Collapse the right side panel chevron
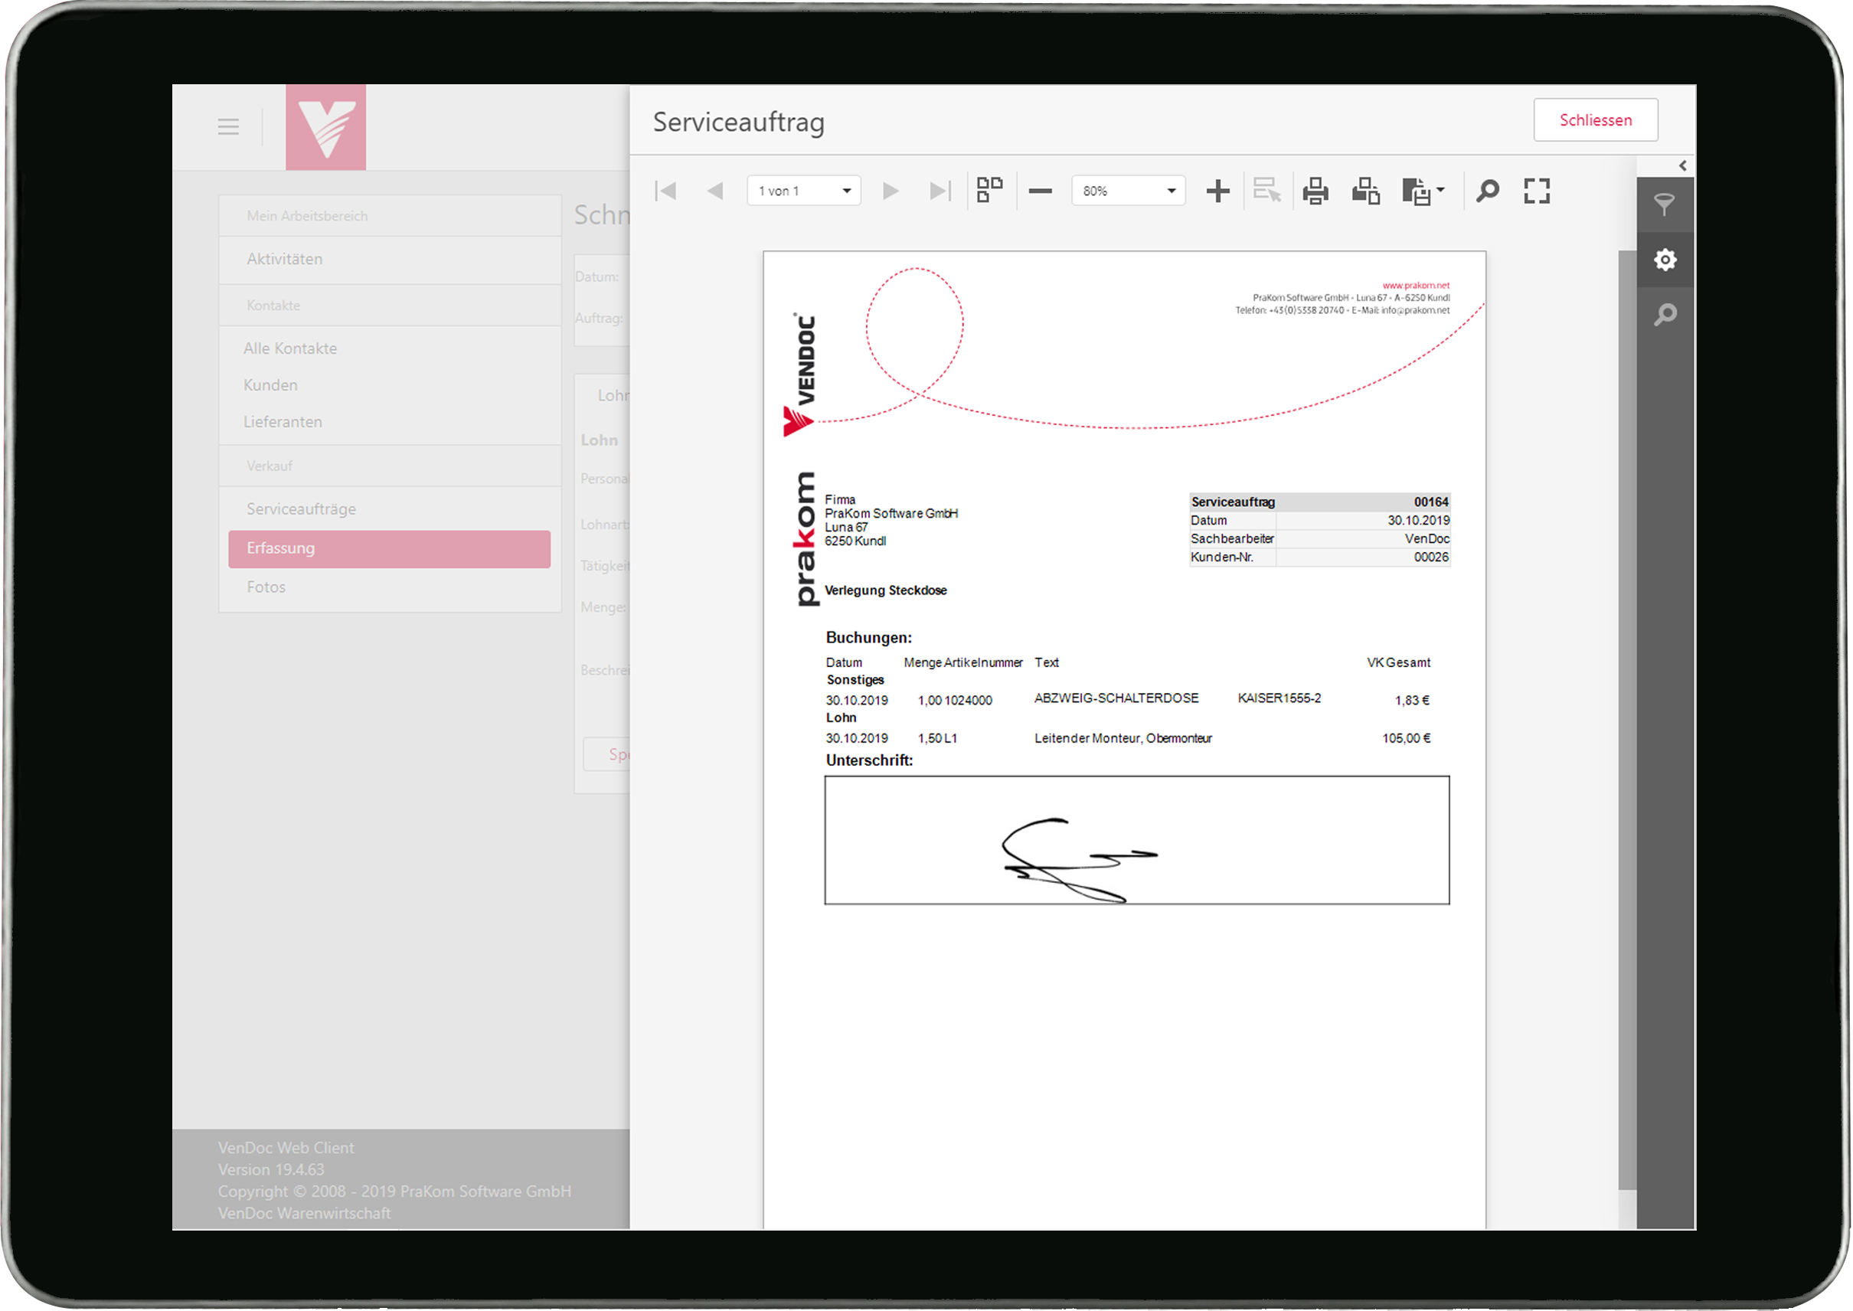Image resolution: width=1853 pixels, height=1311 pixels. (x=1683, y=165)
